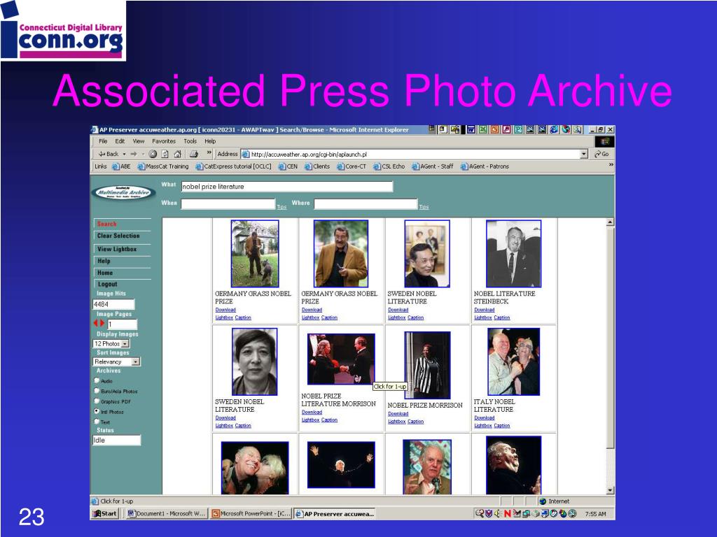The image size is (717, 537).
Task: Open the File menu
Action: (x=103, y=141)
